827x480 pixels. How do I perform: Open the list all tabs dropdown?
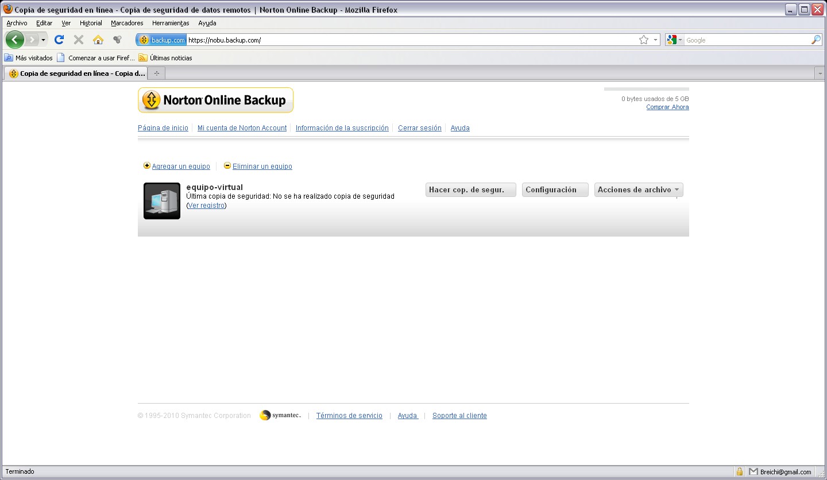[x=820, y=73]
